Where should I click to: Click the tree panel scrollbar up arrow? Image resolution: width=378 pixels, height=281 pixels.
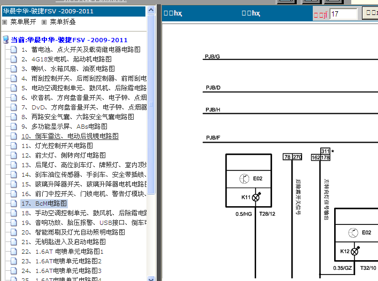pos(151,10)
